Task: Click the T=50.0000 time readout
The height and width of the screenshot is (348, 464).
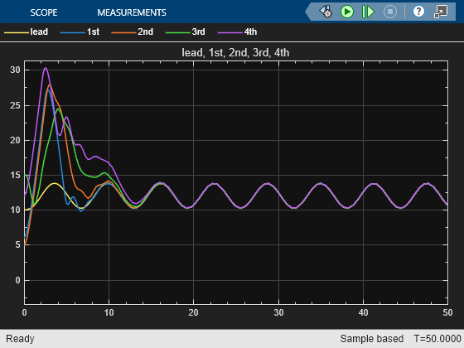Action: click(437, 339)
